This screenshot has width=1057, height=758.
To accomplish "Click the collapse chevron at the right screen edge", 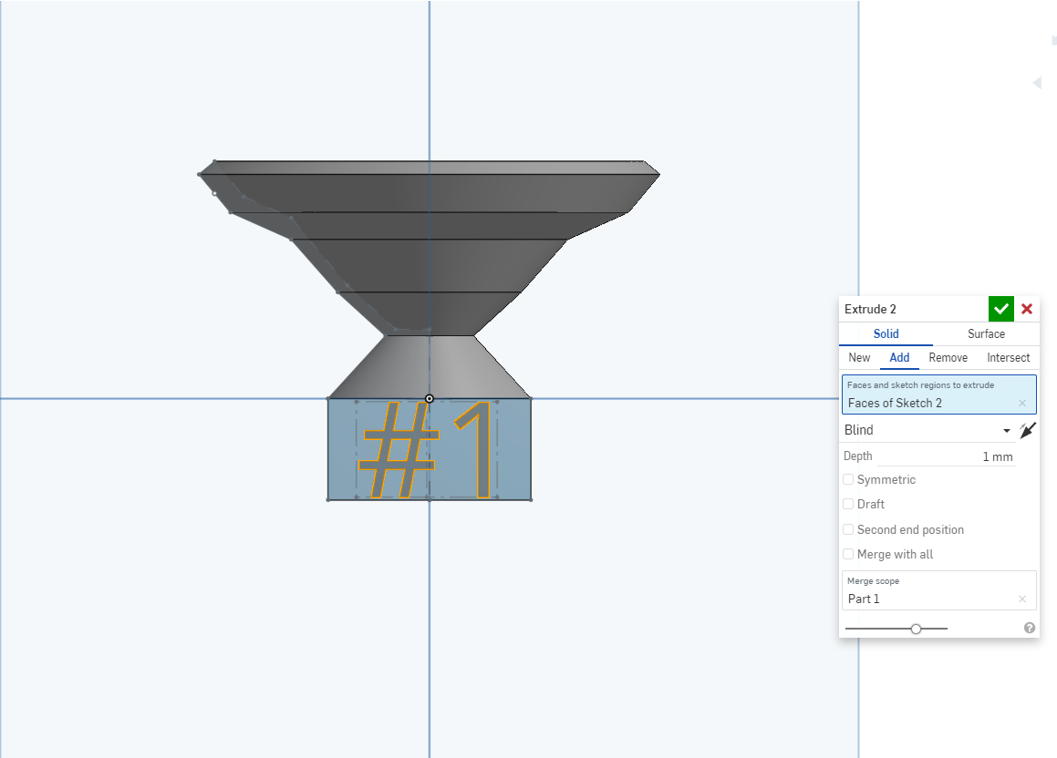I will point(1037,83).
